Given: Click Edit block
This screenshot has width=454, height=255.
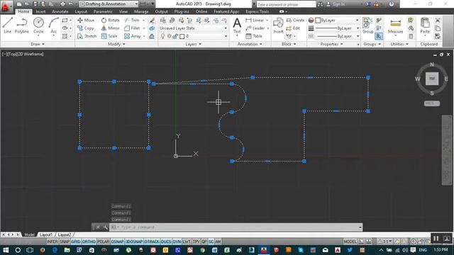Looking at the screenshot, I should click(293, 28).
